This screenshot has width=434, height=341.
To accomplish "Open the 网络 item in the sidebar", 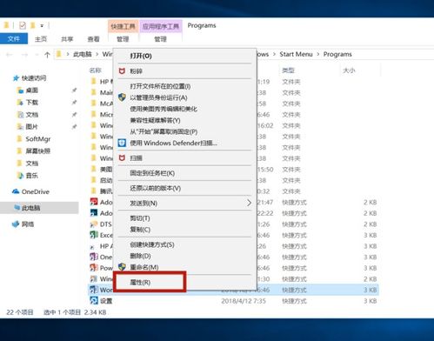I will pyautogui.click(x=28, y=224).
